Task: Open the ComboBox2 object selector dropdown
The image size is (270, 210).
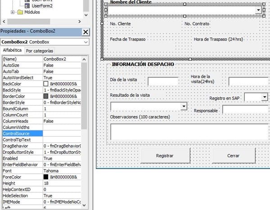Action: coord(85,42)
